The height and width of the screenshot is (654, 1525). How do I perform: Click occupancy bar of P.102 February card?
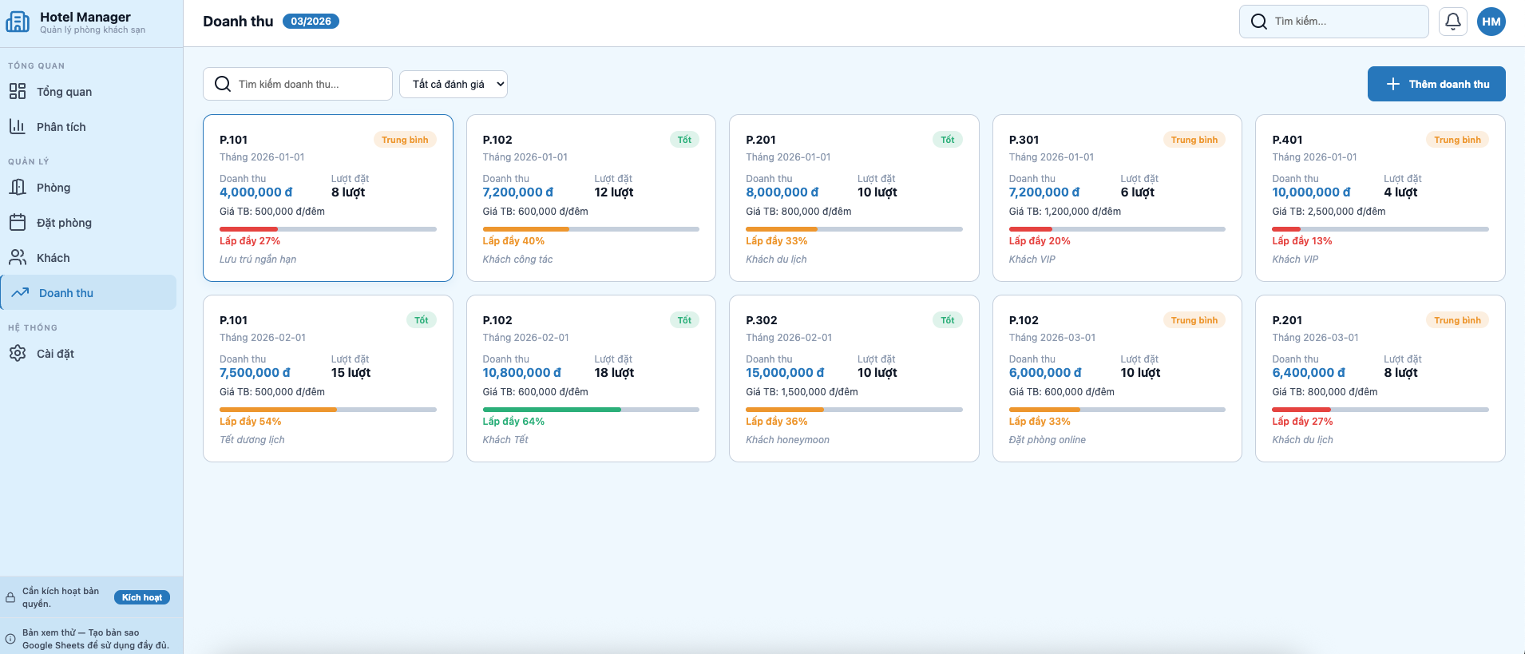(x=590, y=410)
